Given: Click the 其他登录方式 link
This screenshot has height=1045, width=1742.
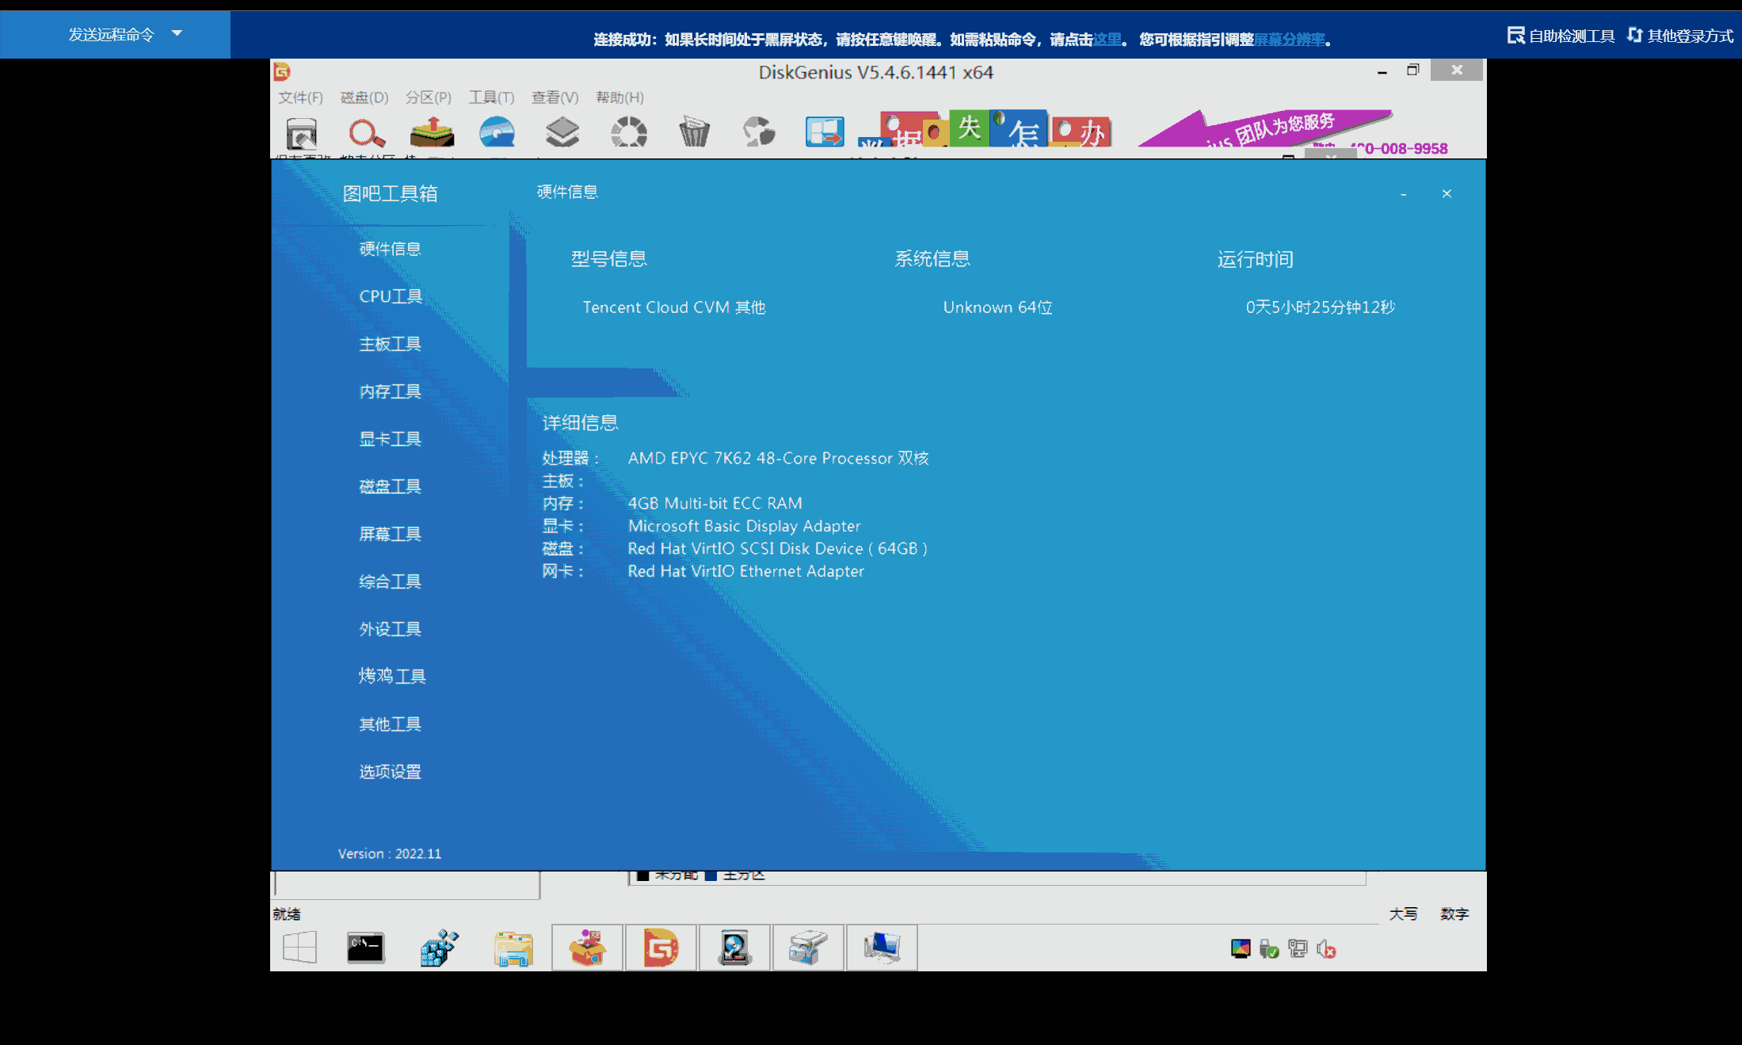Looking at the screenshot, I should (1681, 36).
